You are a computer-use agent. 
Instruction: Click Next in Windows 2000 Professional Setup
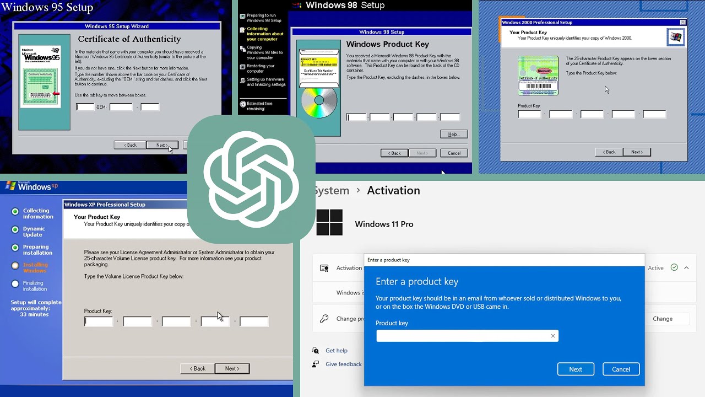[637, 152]
